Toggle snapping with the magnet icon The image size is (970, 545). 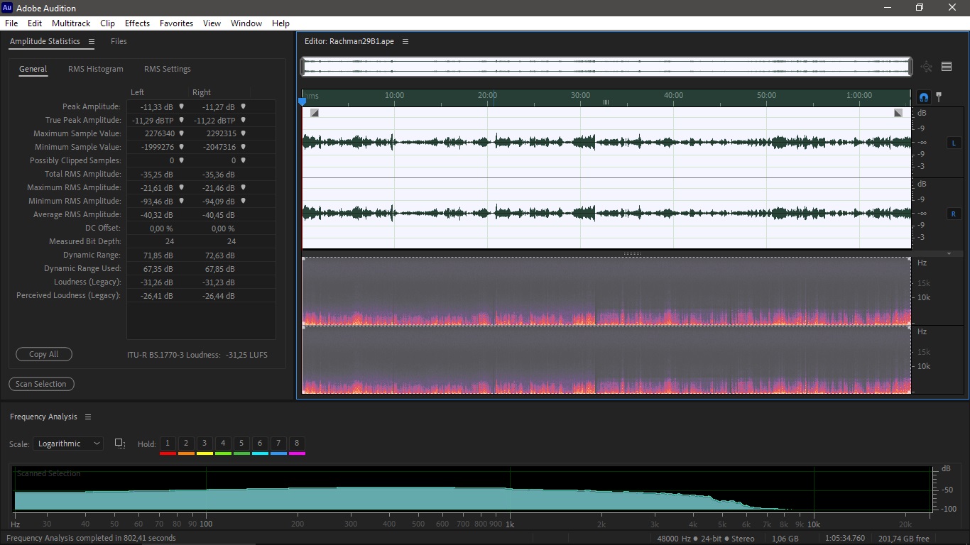point(924,97)
